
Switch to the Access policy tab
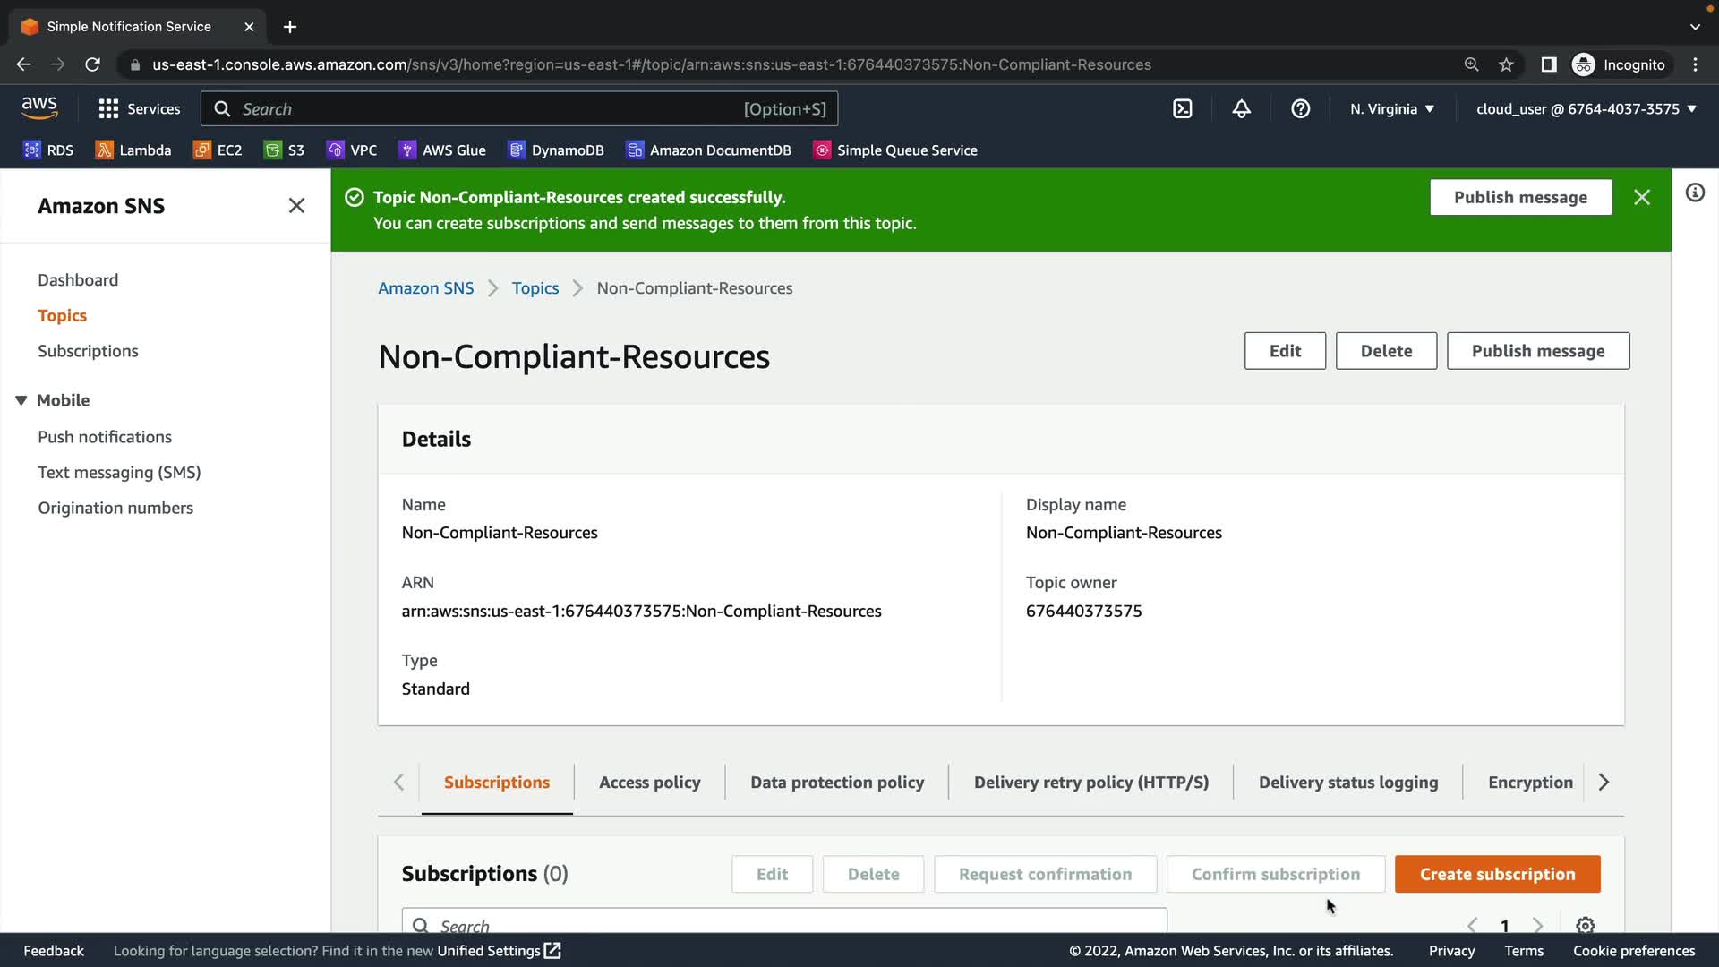tap(649, 782)
